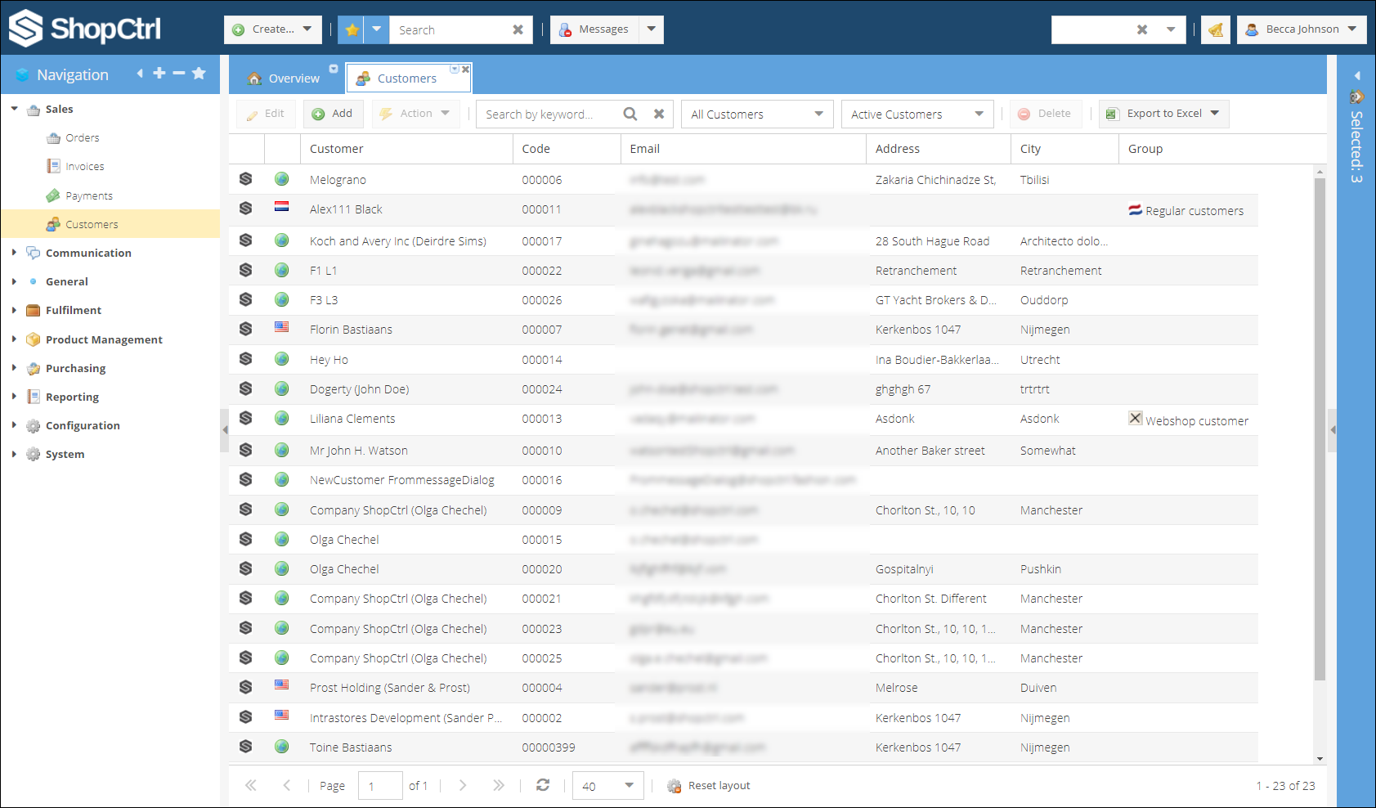Image resolution: width=1376 pixels, height=808 pixels.
Task: Click Reset layout
Action: (709, 786)
